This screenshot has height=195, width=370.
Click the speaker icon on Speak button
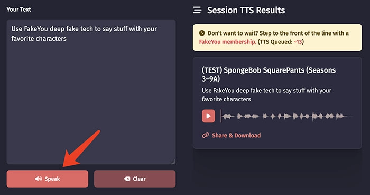(x=39, y=179)
